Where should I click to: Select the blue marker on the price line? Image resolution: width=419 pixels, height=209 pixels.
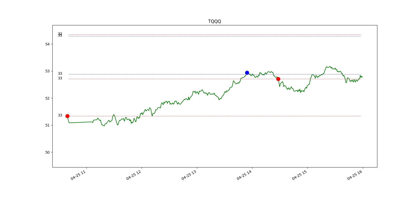coord(247,73)
